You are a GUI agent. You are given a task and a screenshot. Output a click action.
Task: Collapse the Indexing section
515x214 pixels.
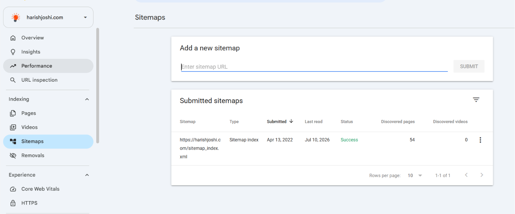pos(87,99)
